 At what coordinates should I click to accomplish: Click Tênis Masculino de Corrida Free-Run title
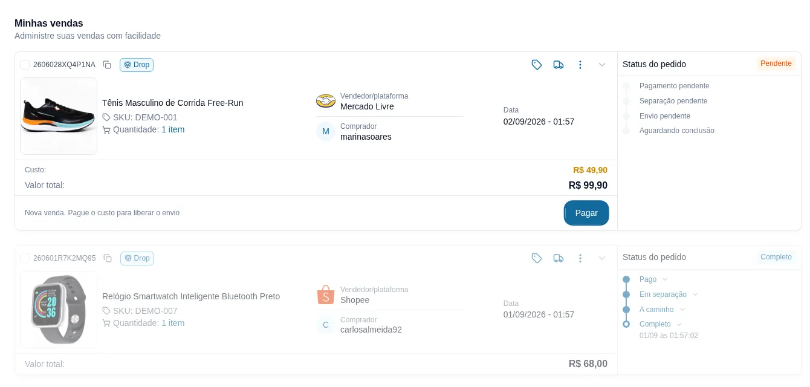173,103
